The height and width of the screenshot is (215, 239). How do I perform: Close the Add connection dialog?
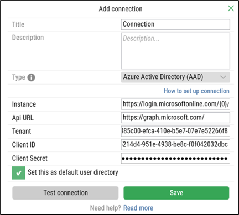click(x=231, y=8)
